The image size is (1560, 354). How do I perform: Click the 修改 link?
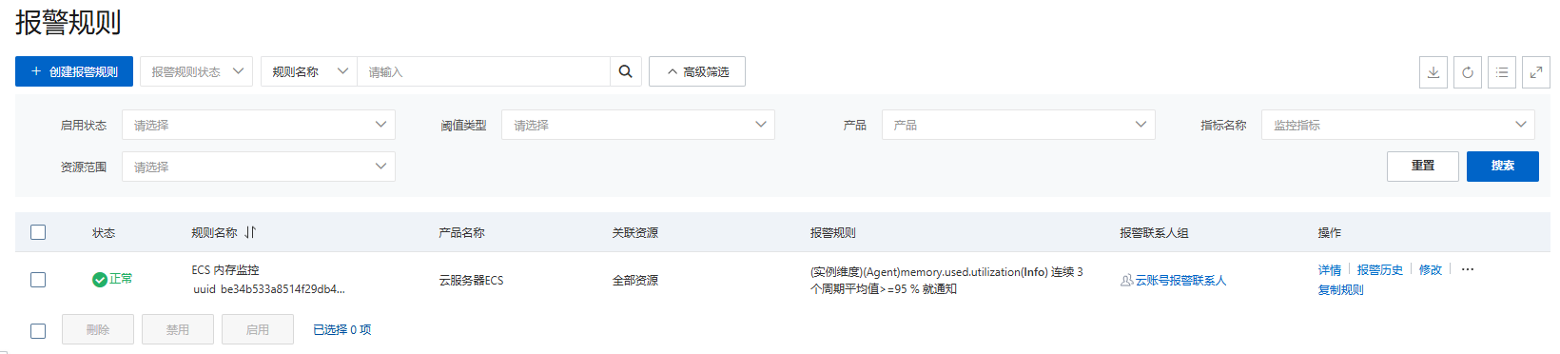click(x=1431, y=270)
